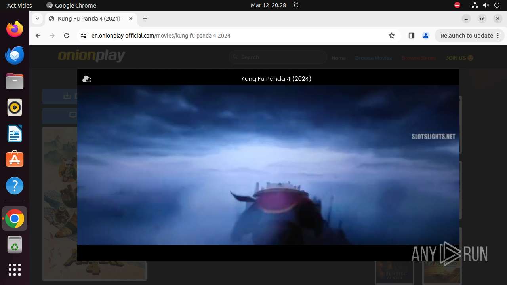Open a new Chrome tab

coord(145,19)
